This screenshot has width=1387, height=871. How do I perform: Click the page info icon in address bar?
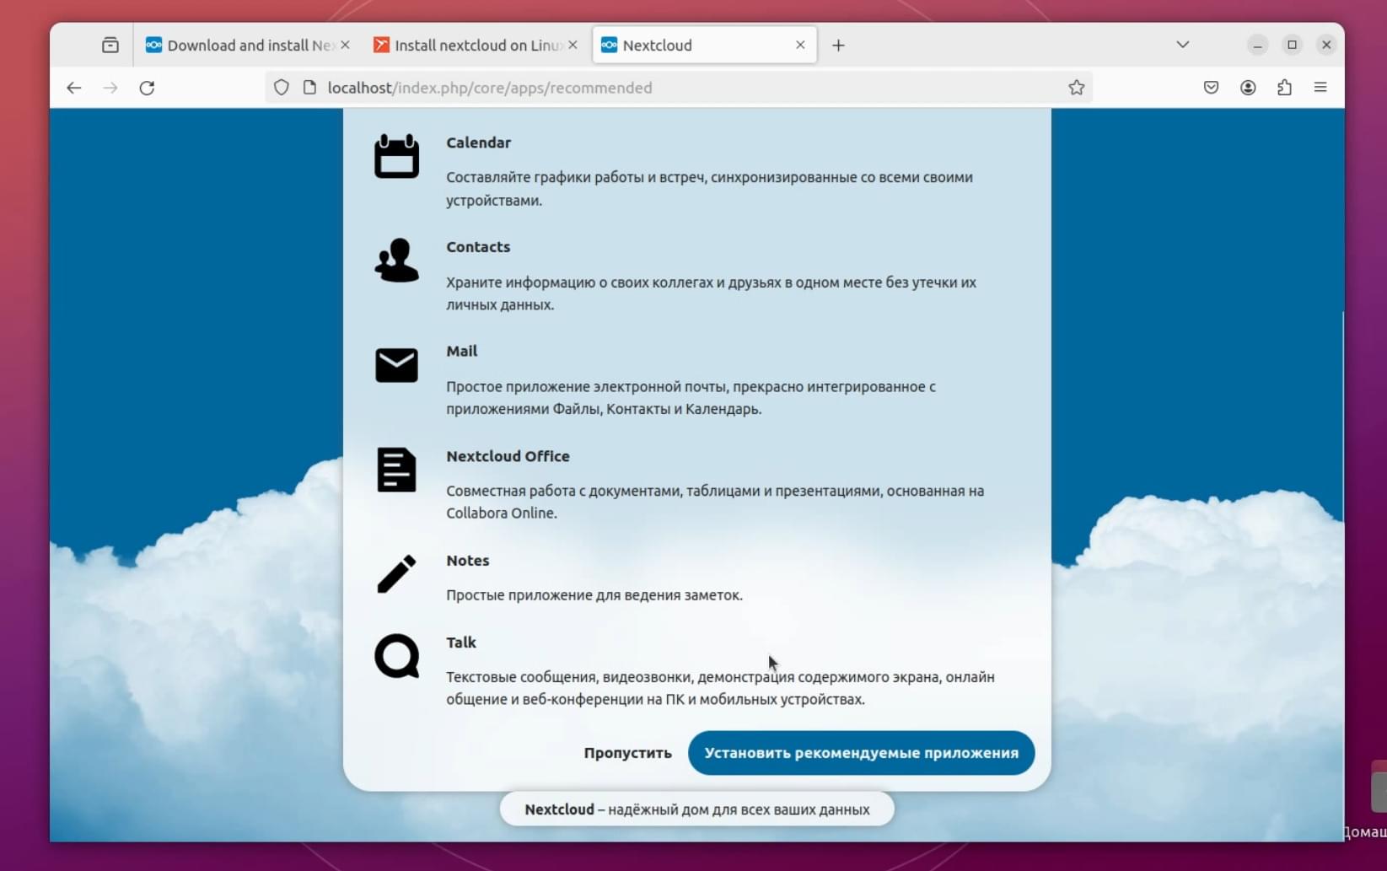click(x=309, y=88)
